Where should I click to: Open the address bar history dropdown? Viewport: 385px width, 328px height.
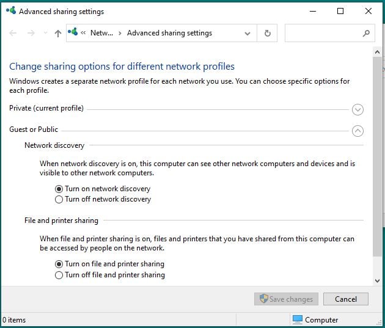pyautogui.click(x=248, y=34)
